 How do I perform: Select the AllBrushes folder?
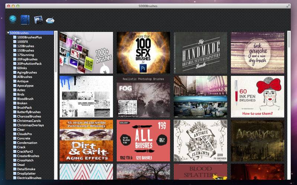(23, 77)
